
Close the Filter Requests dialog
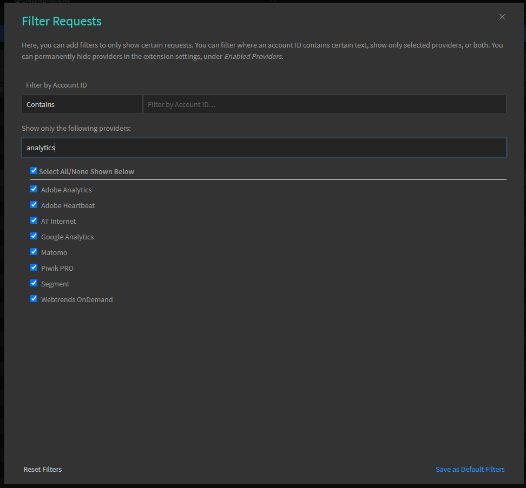[x=502, y=17]
